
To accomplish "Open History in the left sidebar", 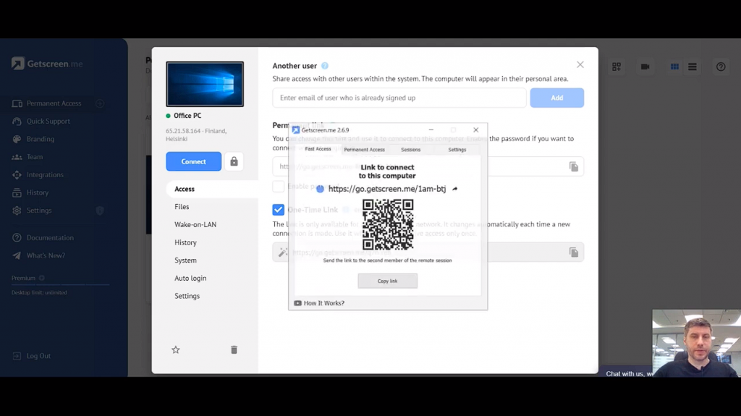I will (38, 192).
